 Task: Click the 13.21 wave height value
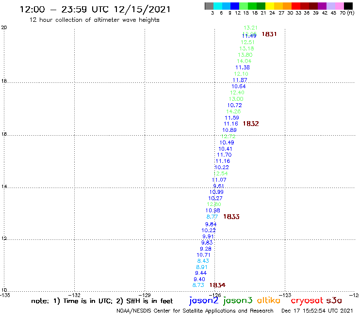coord(250,28)
